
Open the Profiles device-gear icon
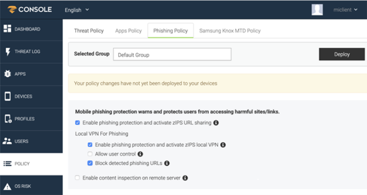point(8,119)
